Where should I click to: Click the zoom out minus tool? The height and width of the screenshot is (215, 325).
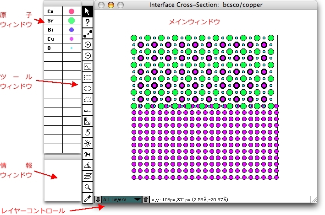pyautogui.click(x=88, y=55)
